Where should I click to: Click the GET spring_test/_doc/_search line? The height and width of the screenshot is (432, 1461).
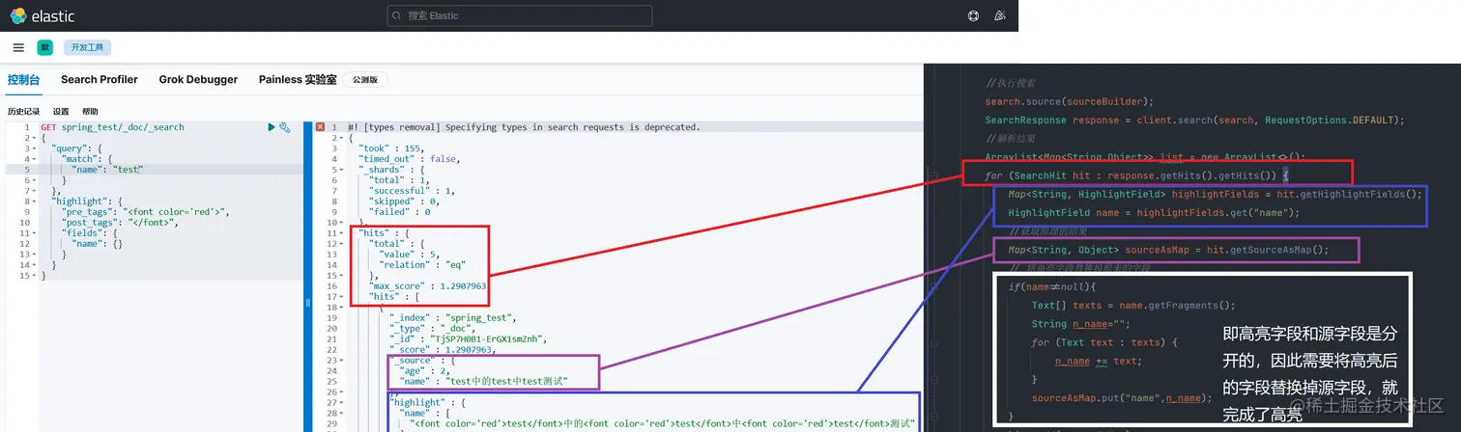coord(112,127)
